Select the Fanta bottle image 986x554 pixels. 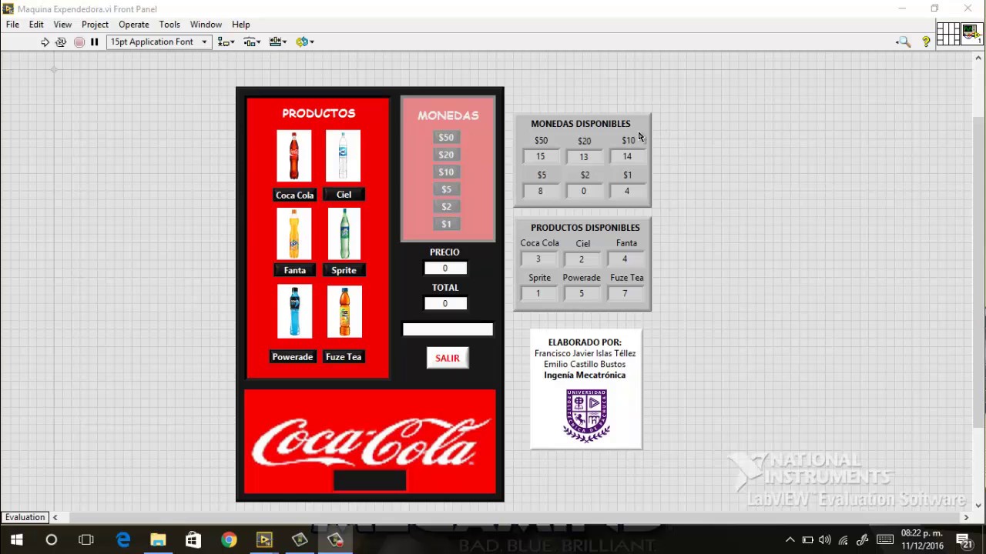[294, 234]
